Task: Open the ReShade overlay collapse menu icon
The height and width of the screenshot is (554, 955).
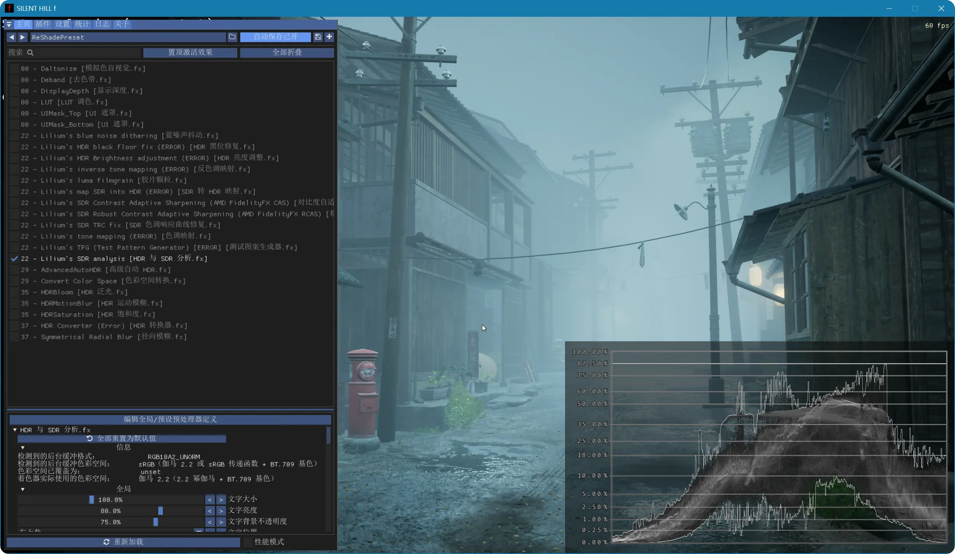Action: (9, 24)
